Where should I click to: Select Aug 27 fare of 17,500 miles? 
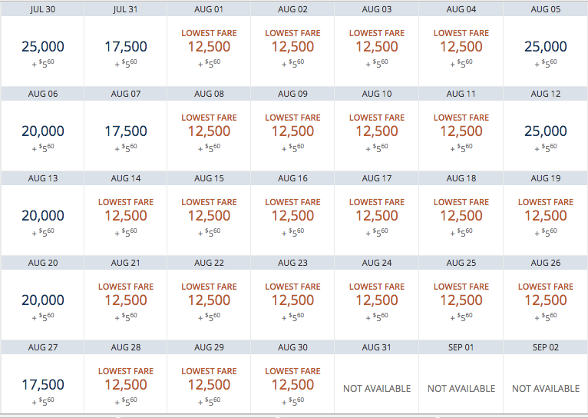point(43,384)
